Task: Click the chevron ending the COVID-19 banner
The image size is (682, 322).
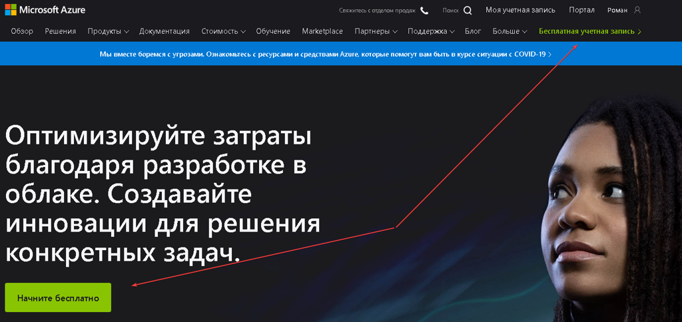Action: click(x=549, y=54)
